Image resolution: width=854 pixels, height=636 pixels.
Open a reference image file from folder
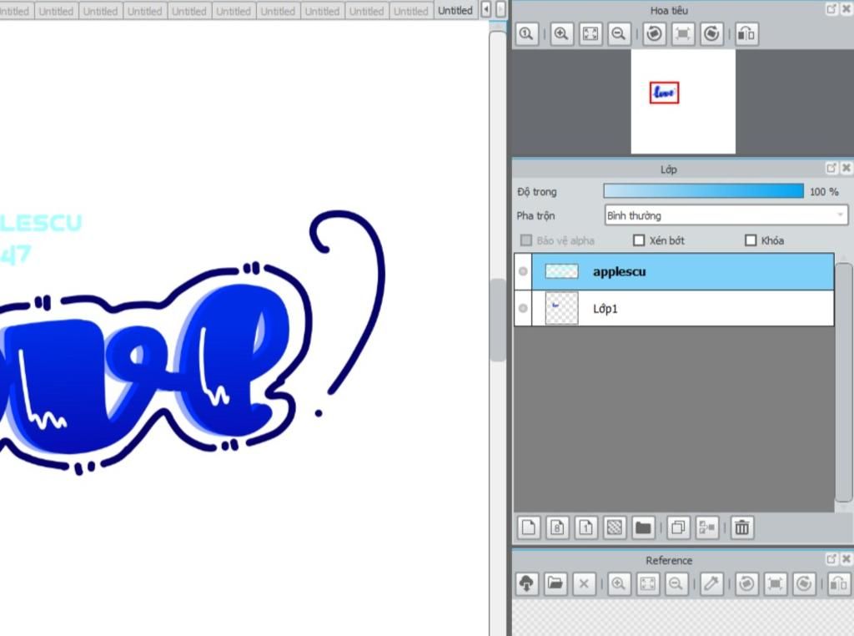555,583
